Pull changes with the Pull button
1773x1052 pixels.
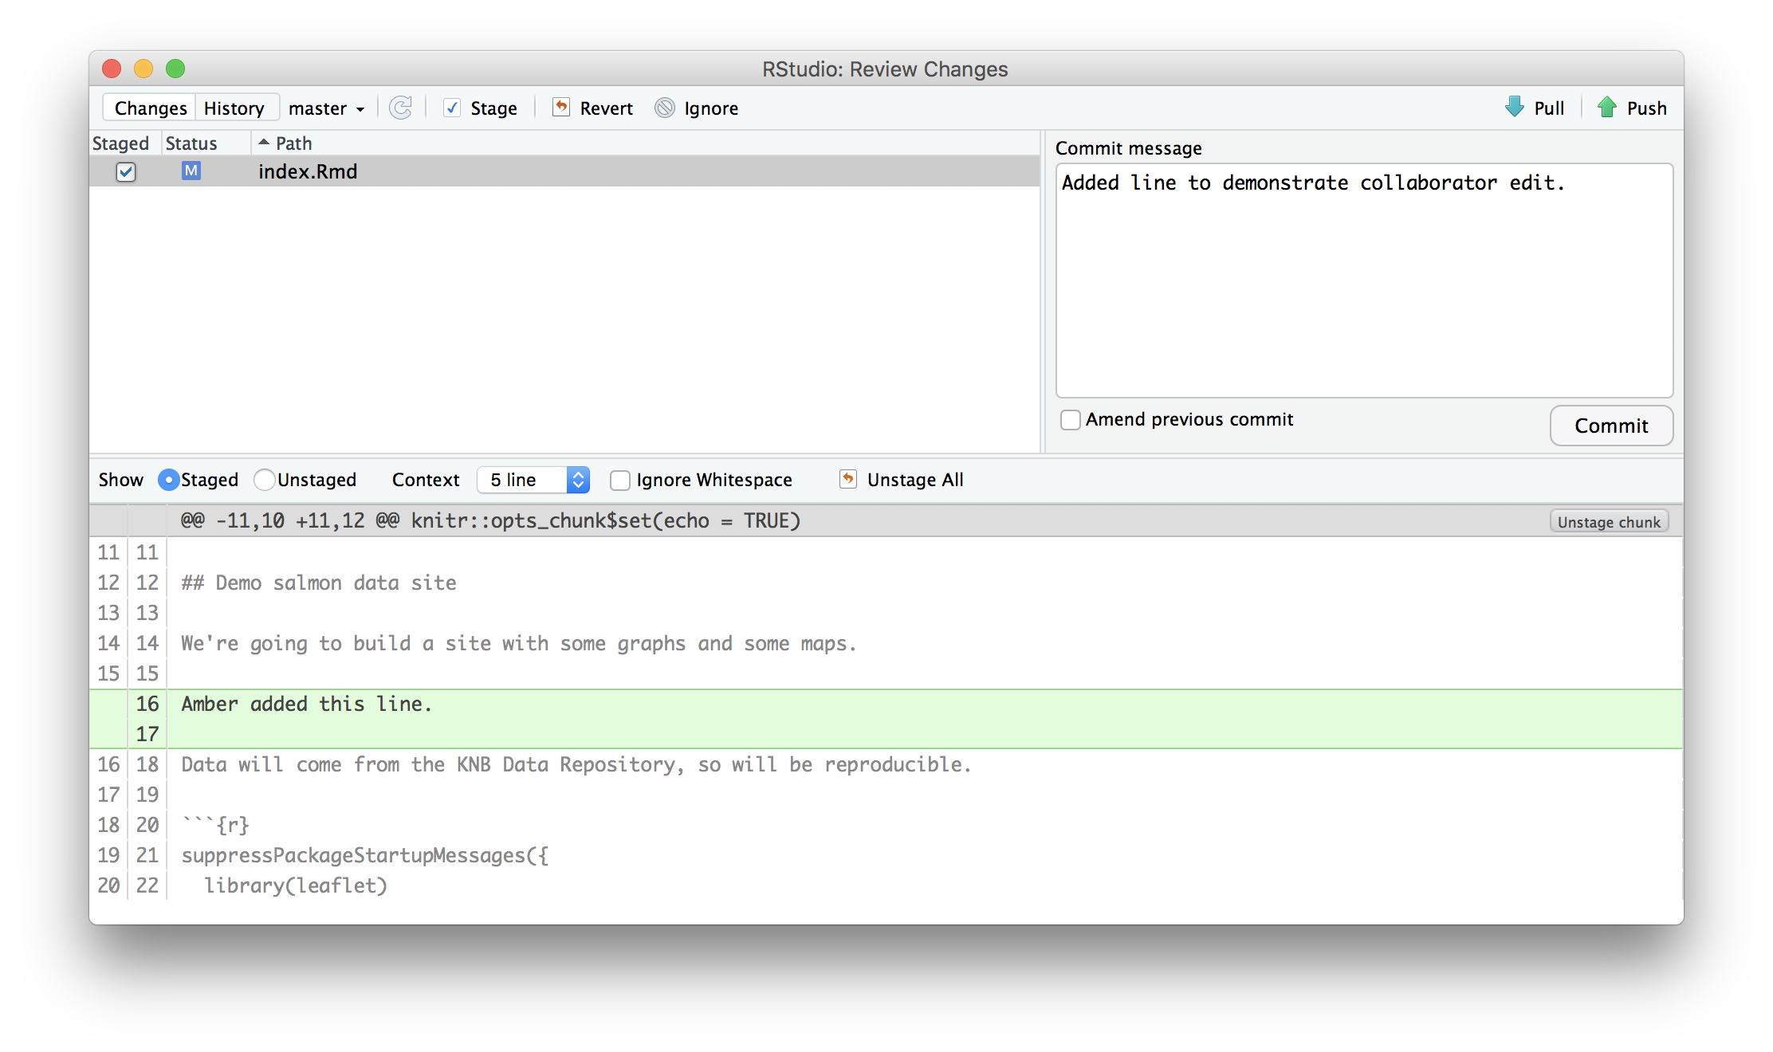(x=1535, y=108)
